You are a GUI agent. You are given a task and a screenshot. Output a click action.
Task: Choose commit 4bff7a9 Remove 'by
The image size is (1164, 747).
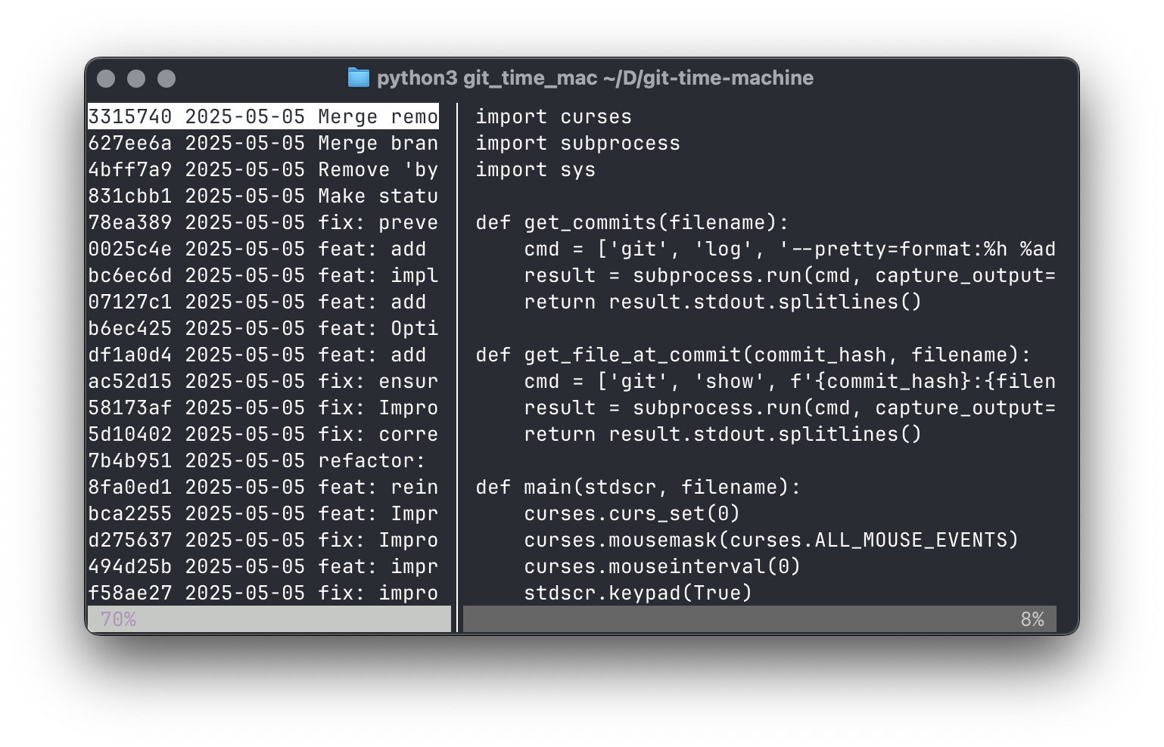point(263,170)
